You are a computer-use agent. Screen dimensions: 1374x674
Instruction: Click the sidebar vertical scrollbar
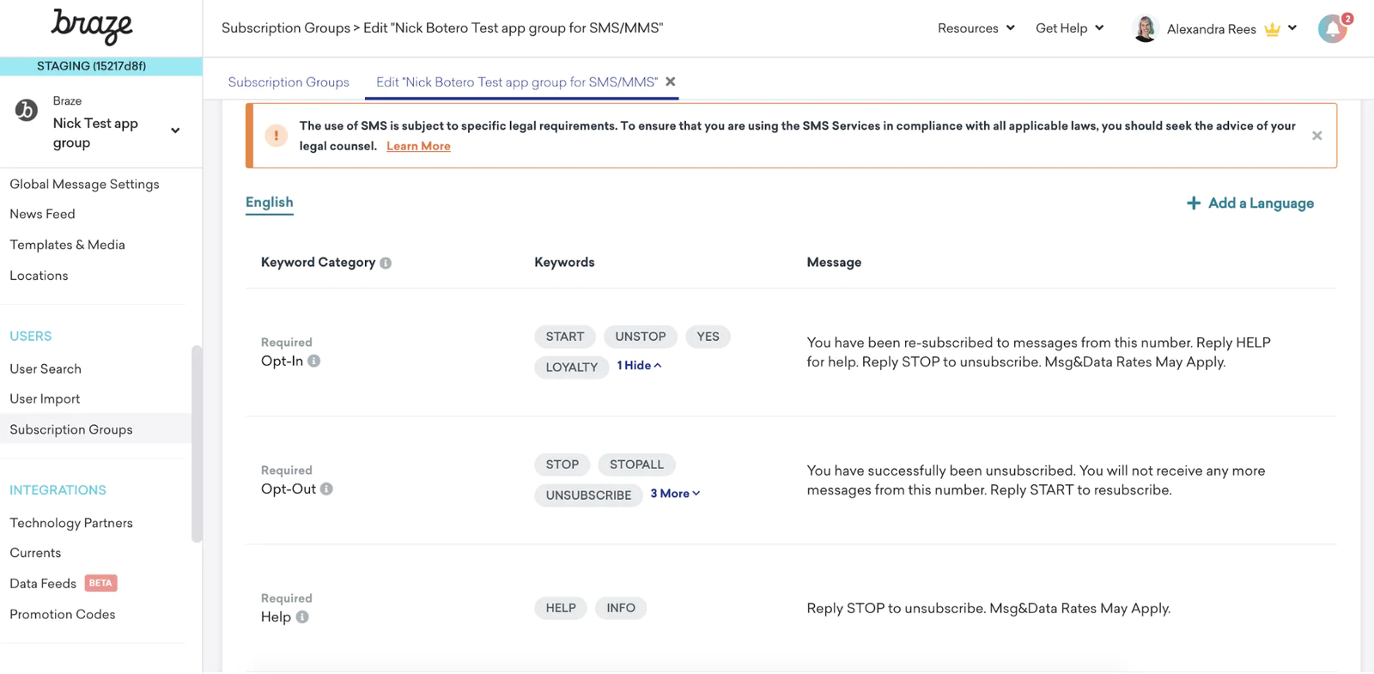click(x=197, y=444)
